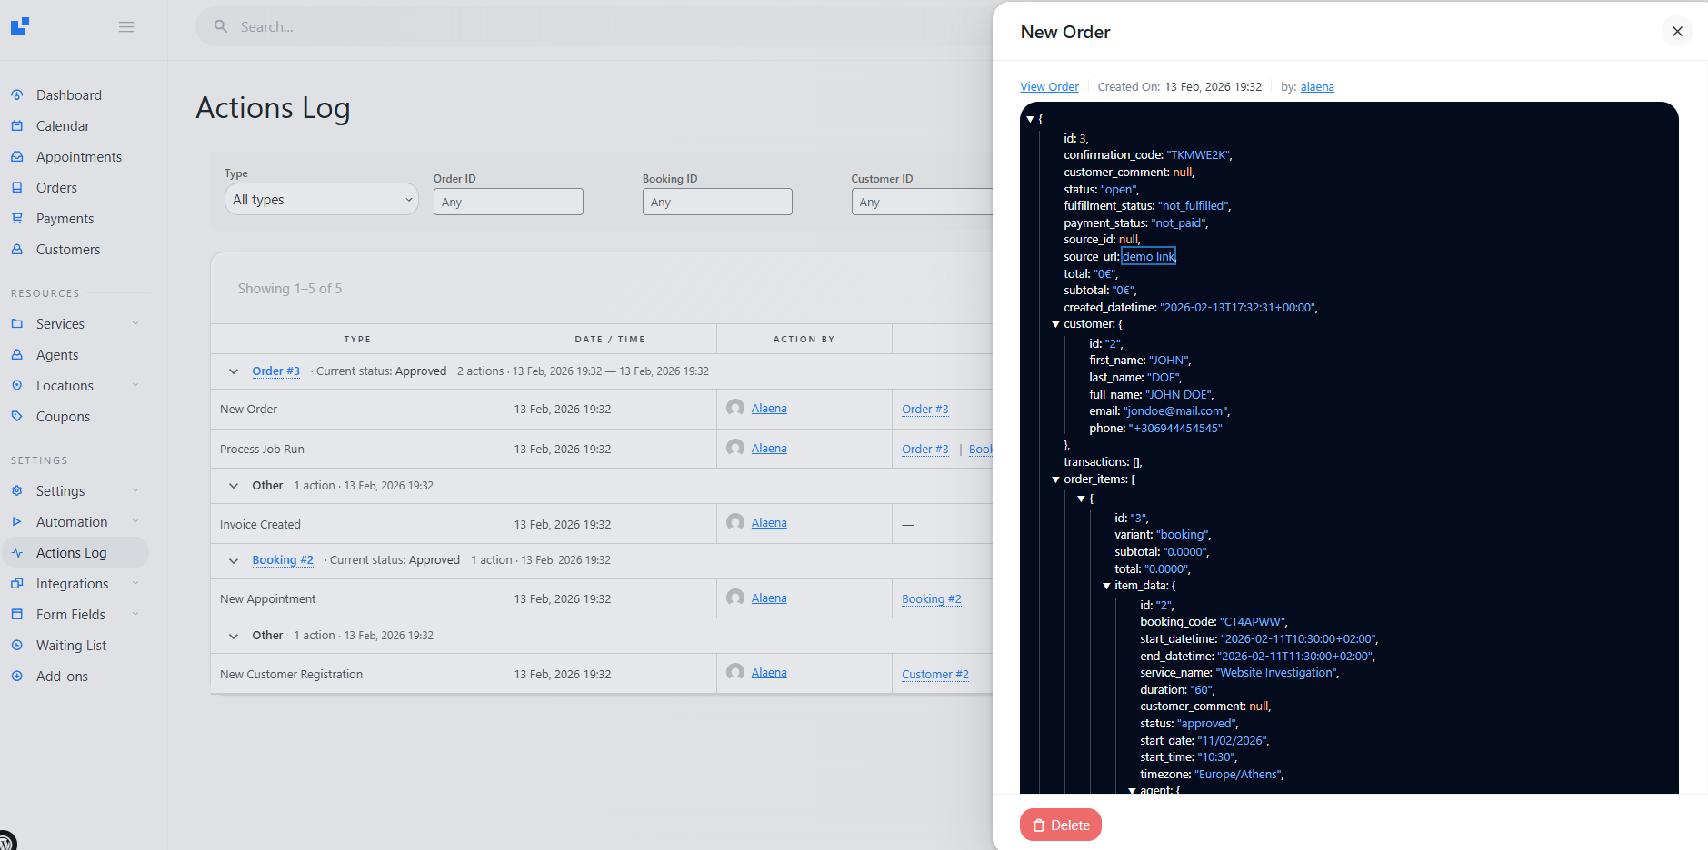Click the Calendar icon in sidebar

click(17, 126)
